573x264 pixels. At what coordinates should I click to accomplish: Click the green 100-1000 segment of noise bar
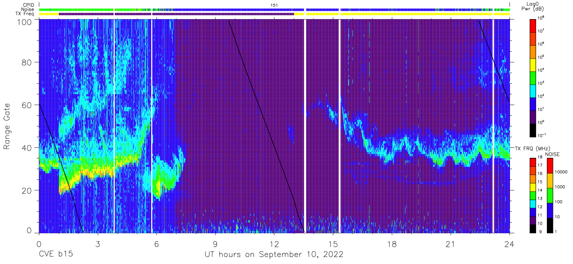[x=550, y=196]
